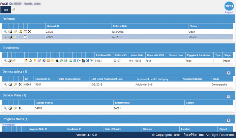Delete referral 22128 with the X icon
Viewport: 236px width, 138px height.
[x=30, y=32]
